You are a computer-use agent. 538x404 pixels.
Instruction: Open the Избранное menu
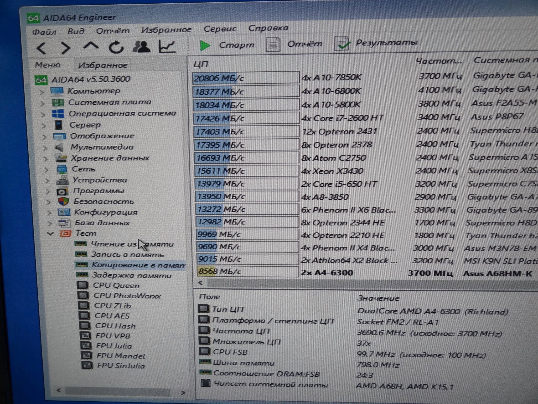(166, 29)
